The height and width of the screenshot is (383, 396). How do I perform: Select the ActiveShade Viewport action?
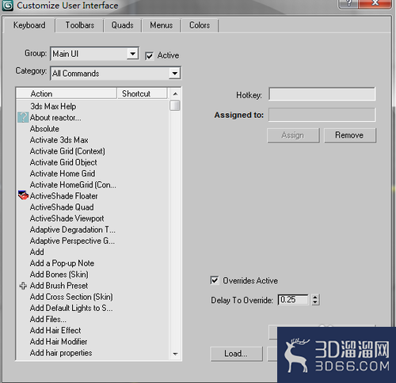(x=67, y=218)
